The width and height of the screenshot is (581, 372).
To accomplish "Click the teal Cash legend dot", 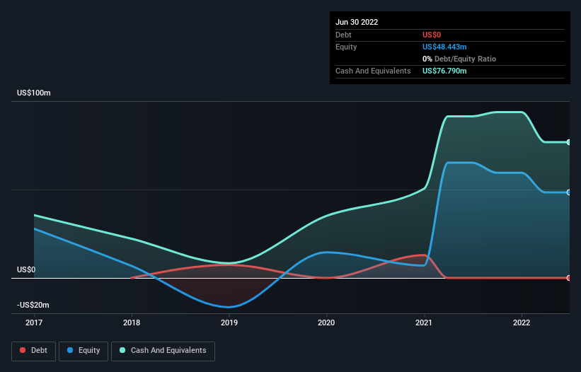I will coord(122,350).
